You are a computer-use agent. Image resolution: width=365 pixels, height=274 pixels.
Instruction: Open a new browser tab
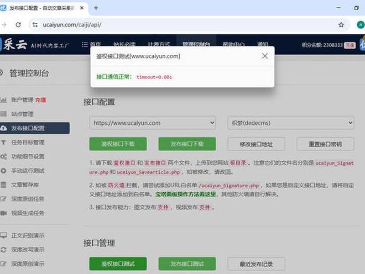[x=96, y=8]
